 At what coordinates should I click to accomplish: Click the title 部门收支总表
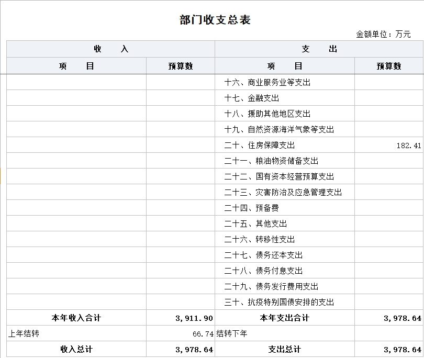(215, 20)
